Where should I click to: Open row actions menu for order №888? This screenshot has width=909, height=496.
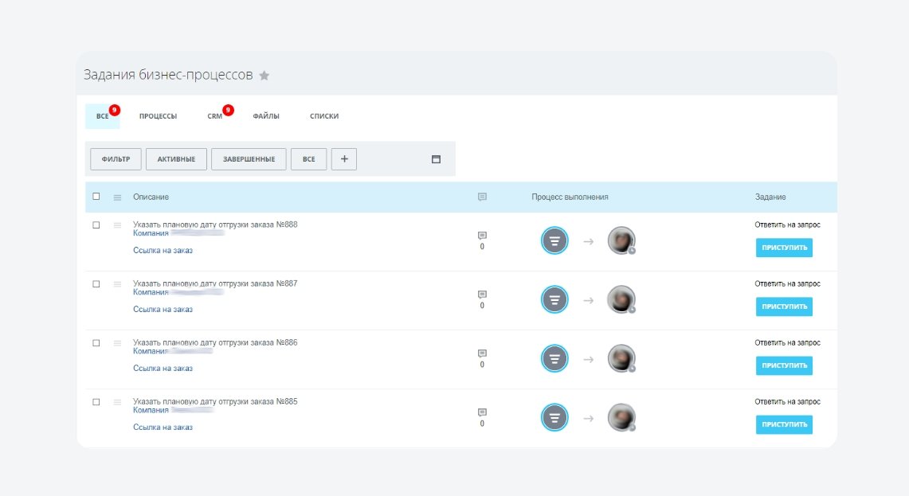117,225
